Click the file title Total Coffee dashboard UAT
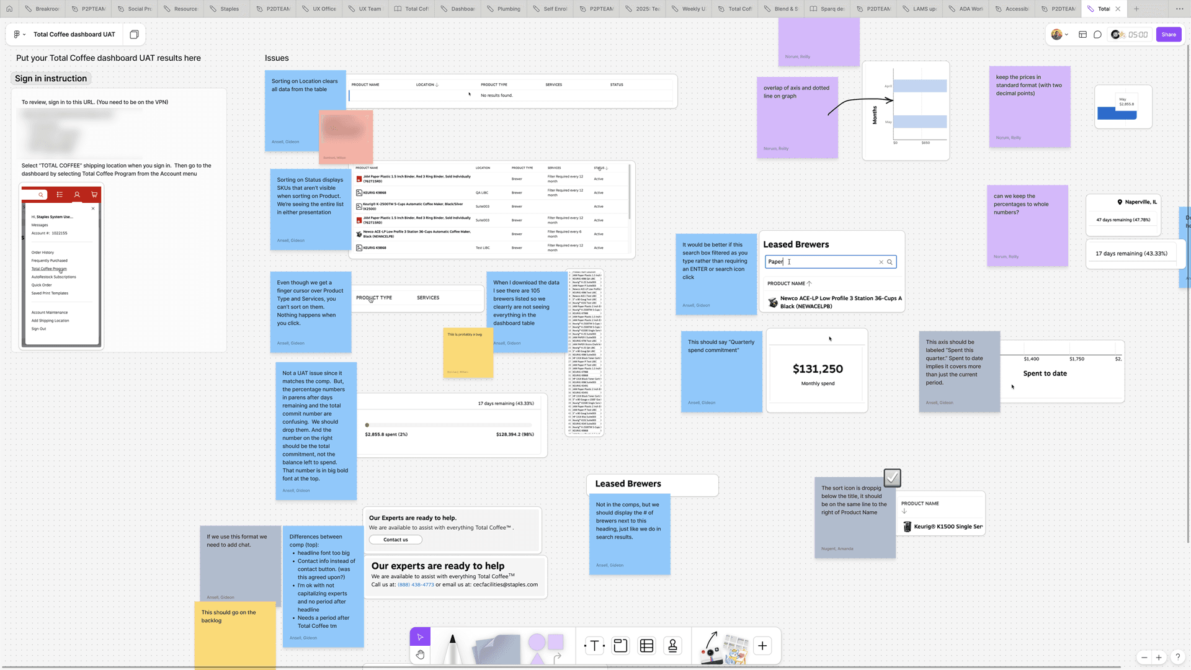Viewport: 1191px width, 670px height. tap(74, 34)
